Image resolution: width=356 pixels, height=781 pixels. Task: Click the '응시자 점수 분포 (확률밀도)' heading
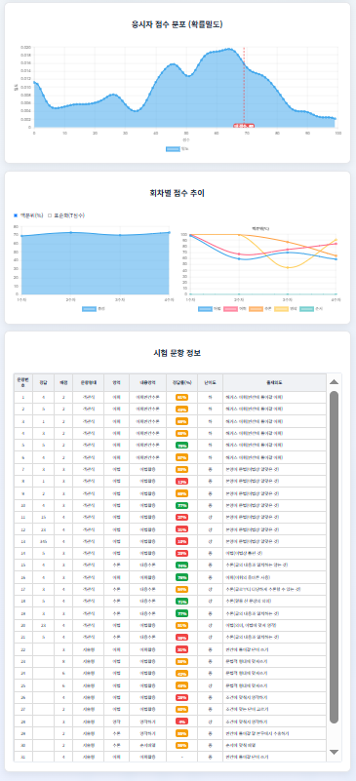[x=178, y=24]
